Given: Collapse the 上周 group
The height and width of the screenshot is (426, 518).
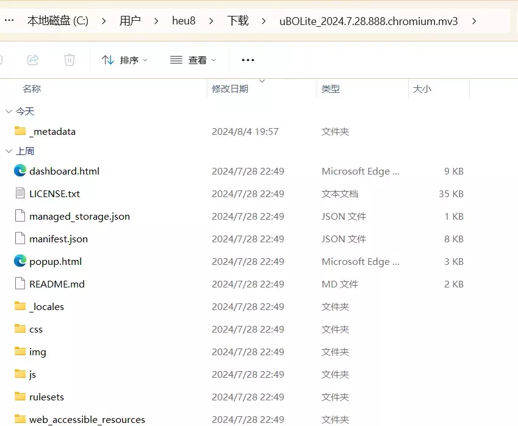Looking at the screenshot, I should [9, 151].
